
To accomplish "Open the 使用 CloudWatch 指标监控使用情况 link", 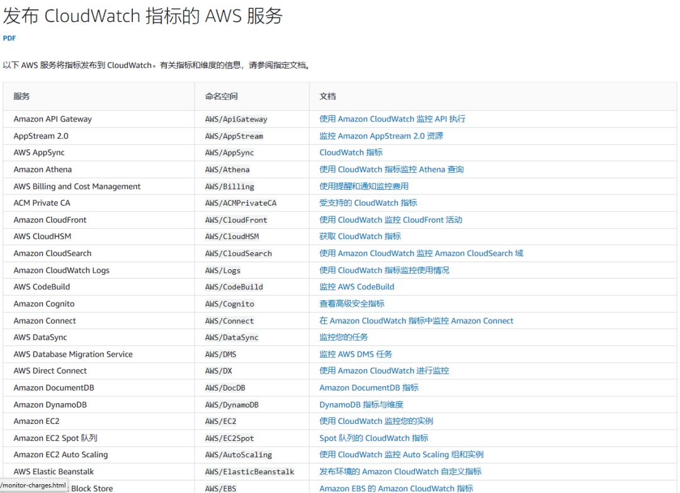I will pos(384,270).
